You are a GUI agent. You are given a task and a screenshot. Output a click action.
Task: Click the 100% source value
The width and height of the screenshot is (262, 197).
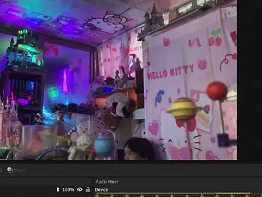[68, 190]
